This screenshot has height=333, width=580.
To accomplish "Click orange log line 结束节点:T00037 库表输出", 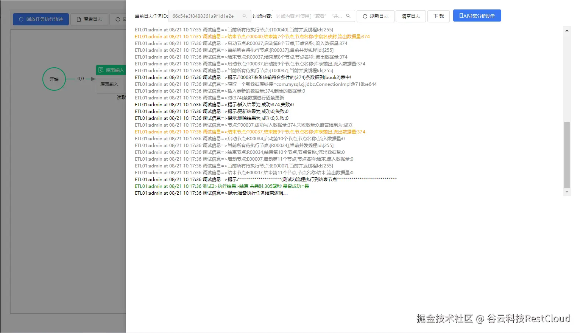I will pyautogui.click(x=250, y=132).
